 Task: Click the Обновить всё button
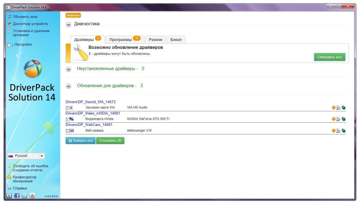330,57
